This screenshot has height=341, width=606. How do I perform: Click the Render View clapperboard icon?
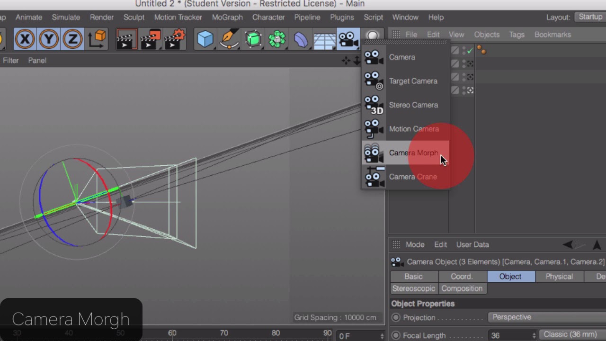(x=126, y=39)
